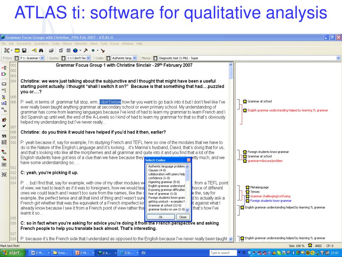Select 'Digesting grammar {5-0}' code
This screenshot has width=342, height=257.
(x=164, y=182)
